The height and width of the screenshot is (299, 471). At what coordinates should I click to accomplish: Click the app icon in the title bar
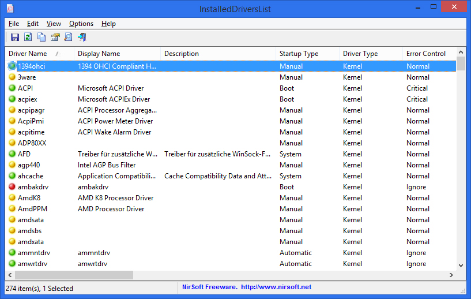(x=10, y=9)
